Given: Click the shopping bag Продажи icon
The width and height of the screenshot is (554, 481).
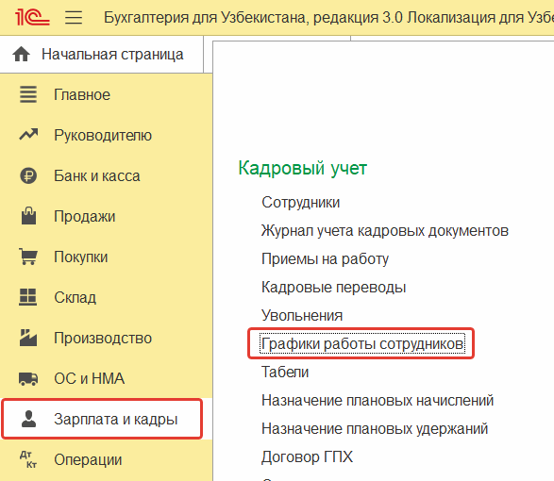Looking at the screenshot, I should [x=28, y=216].
